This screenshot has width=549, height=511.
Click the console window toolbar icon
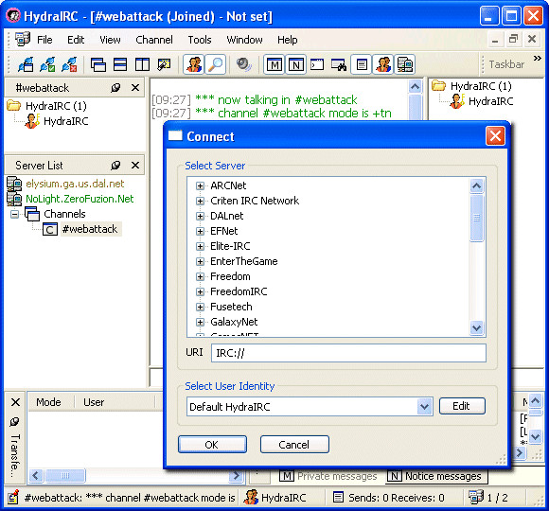tap(317, 64)
